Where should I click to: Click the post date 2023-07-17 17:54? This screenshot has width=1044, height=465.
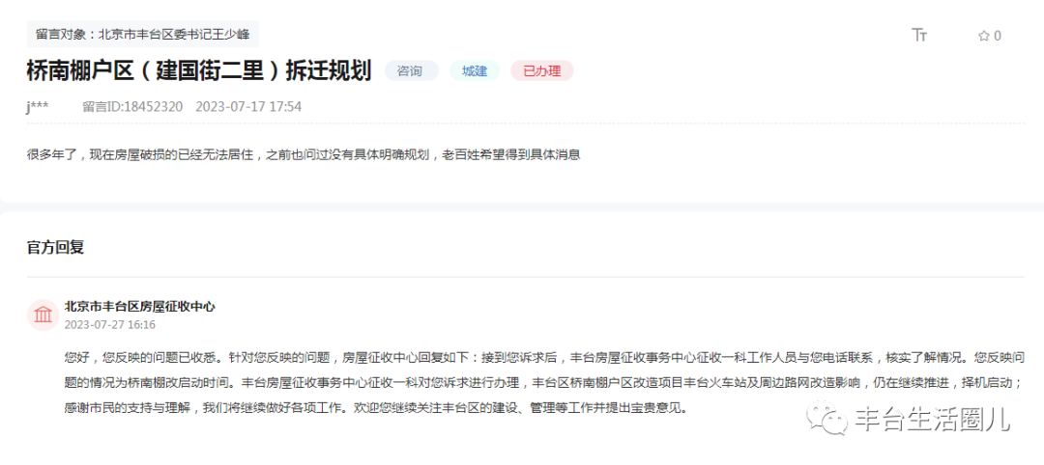coord(248,107)
